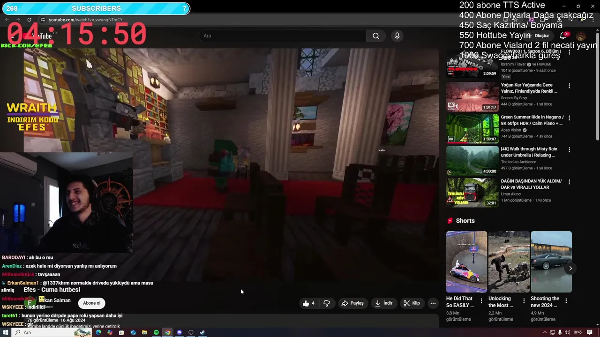Screen dimensions: 600x337
Task: Open volume control in system tray
Action: tap(568, 332)
